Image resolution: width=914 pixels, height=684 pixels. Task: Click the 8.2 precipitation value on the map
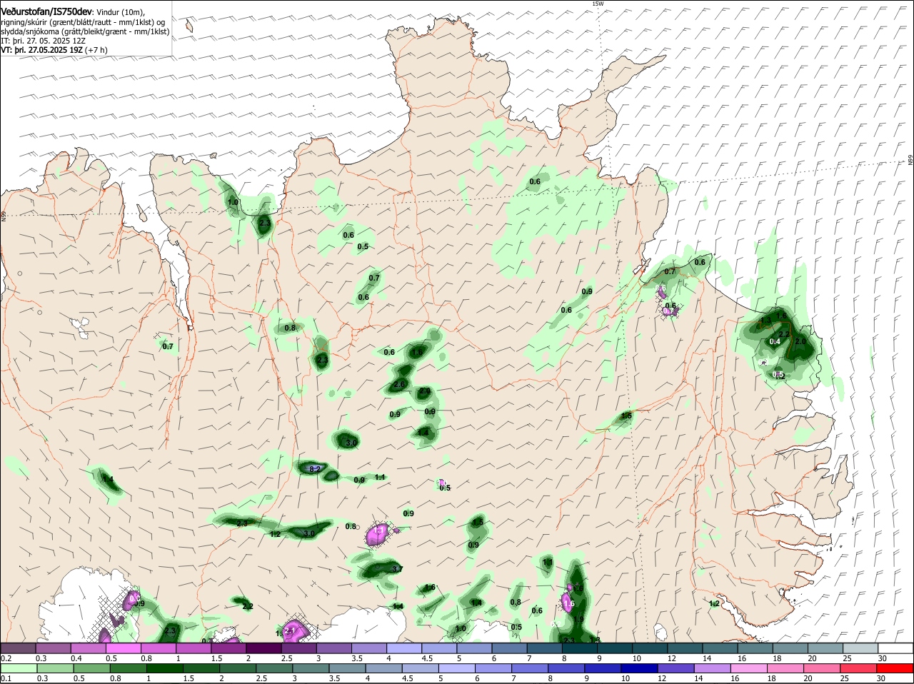click(x=315, y=469)
